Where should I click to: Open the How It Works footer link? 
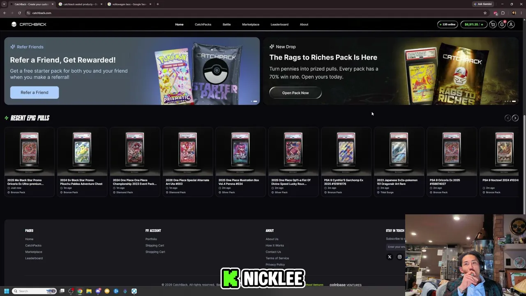point(275,245)
